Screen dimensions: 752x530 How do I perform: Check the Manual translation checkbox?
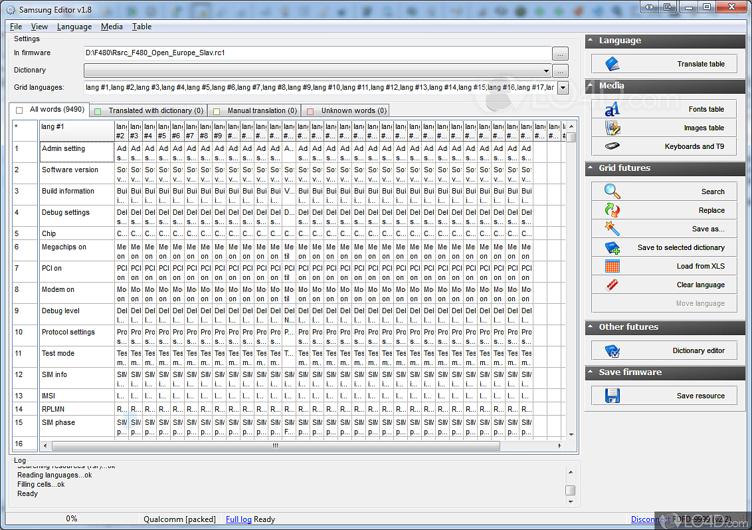coord(216,110)
